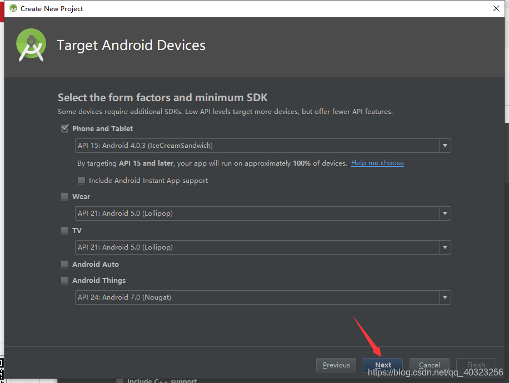Open the Phone and Tablet API 15 dropdown

pos(445,146)
